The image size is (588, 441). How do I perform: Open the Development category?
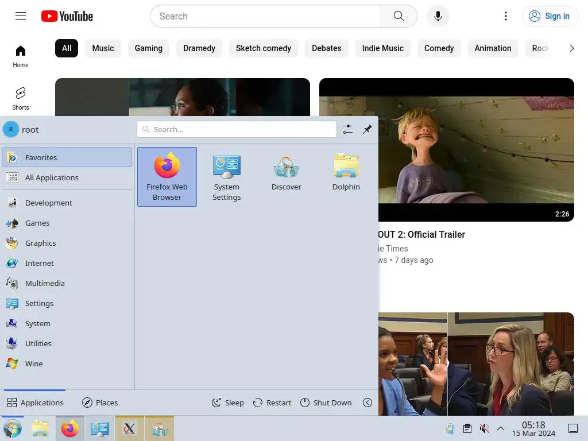click(67, 203)
